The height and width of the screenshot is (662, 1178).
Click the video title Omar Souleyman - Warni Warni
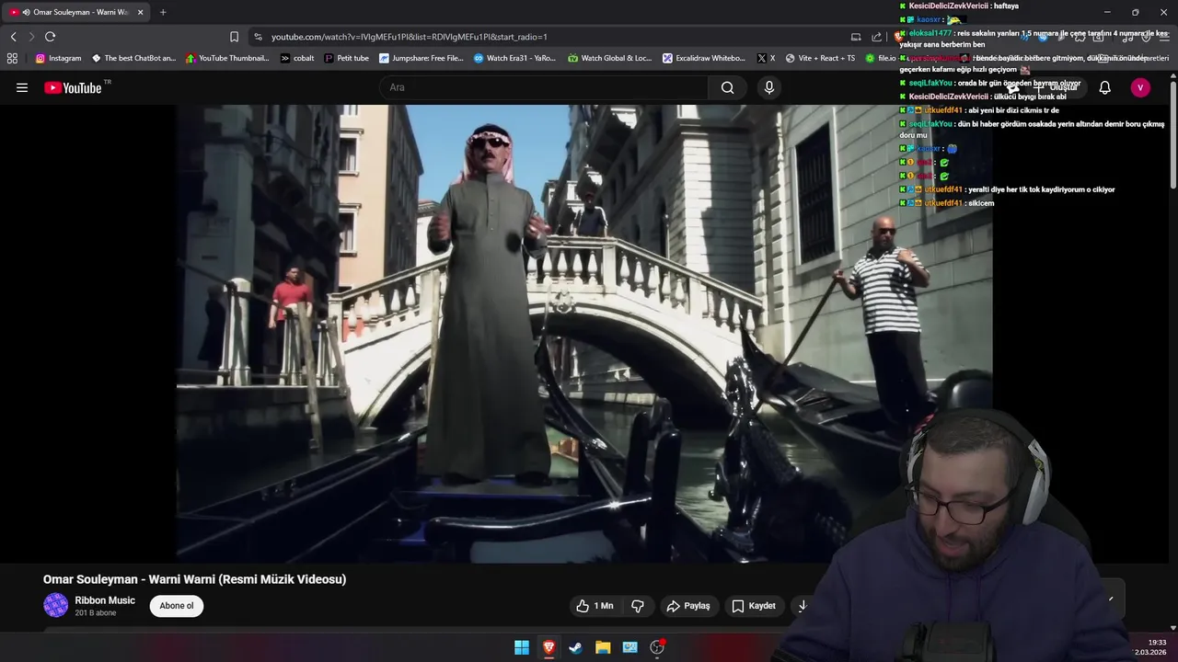point(194,579)
